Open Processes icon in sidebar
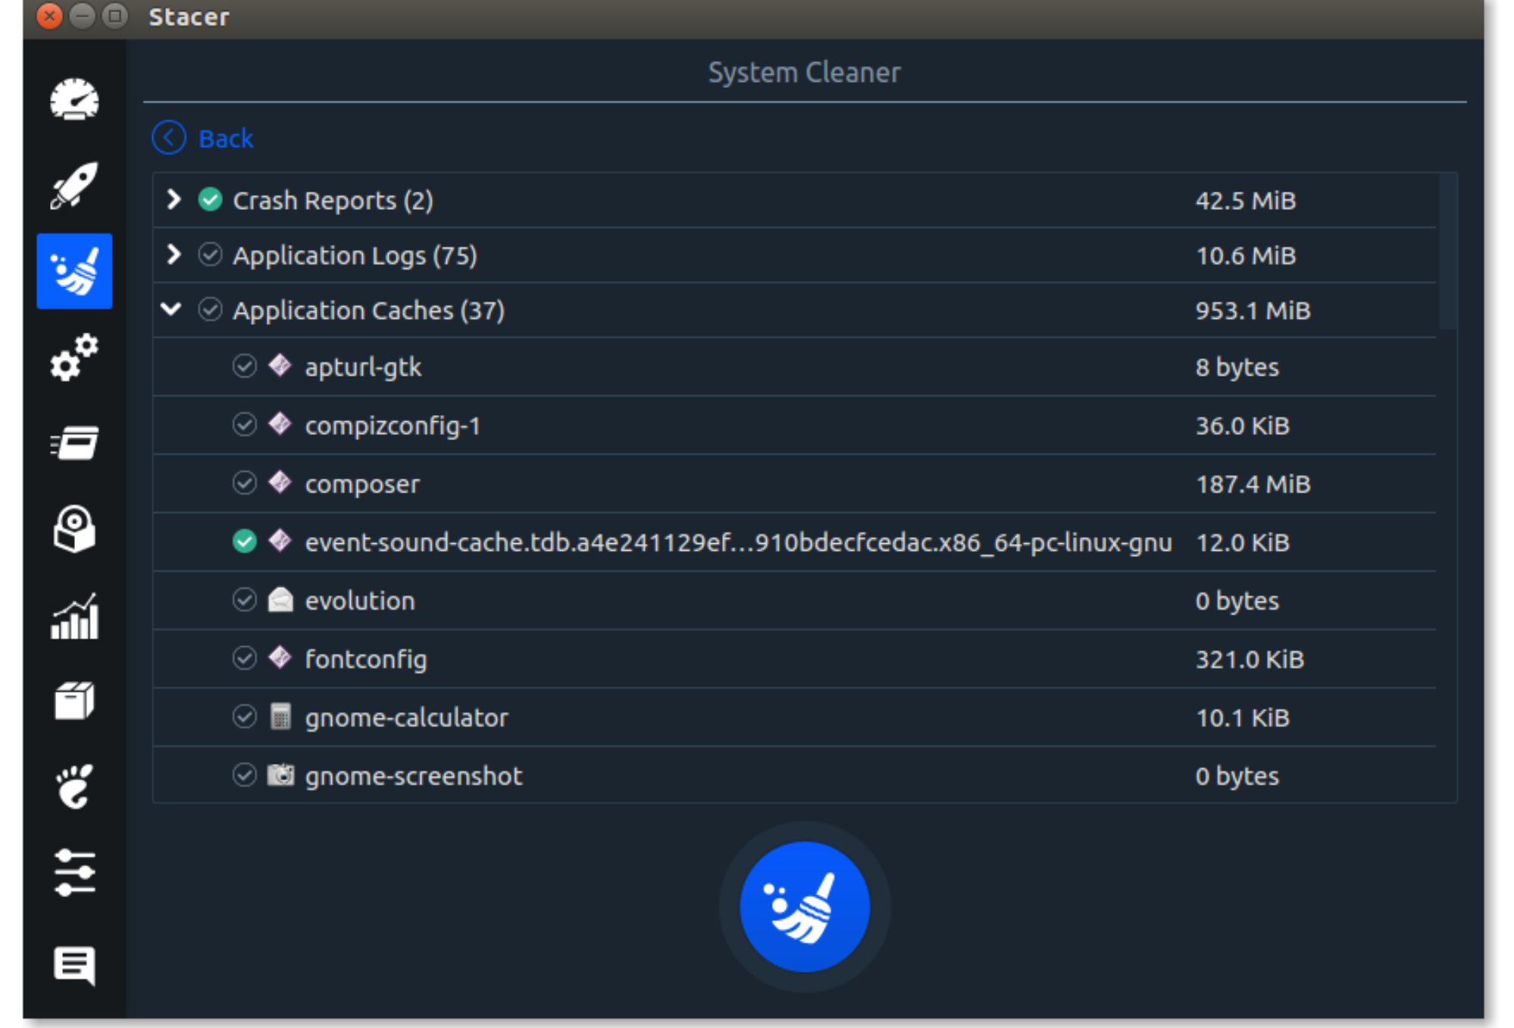1514x1028 pixels. point(74,442)
